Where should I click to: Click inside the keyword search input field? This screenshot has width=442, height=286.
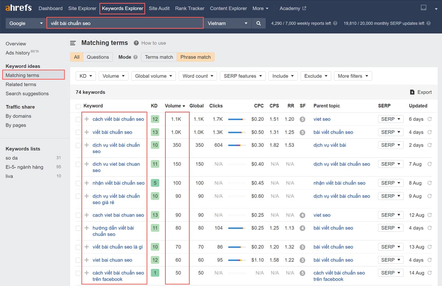[125, 23]
